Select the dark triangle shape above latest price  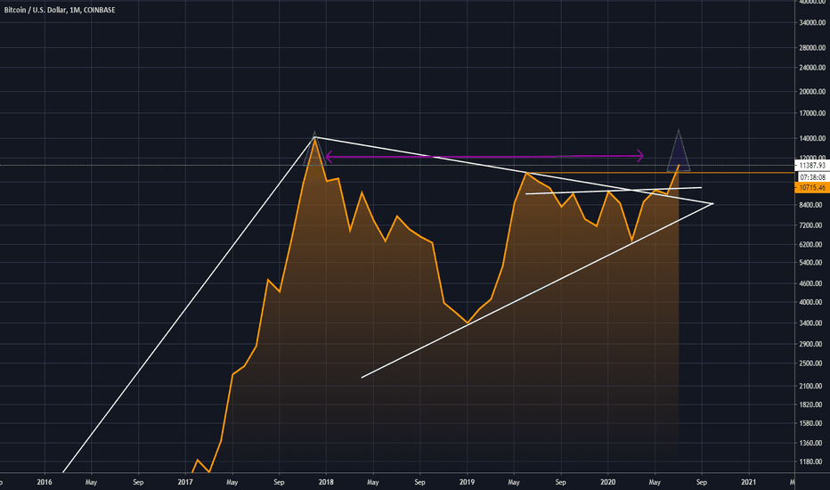coord(679,151)
